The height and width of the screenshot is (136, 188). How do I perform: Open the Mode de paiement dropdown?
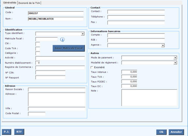175,58
